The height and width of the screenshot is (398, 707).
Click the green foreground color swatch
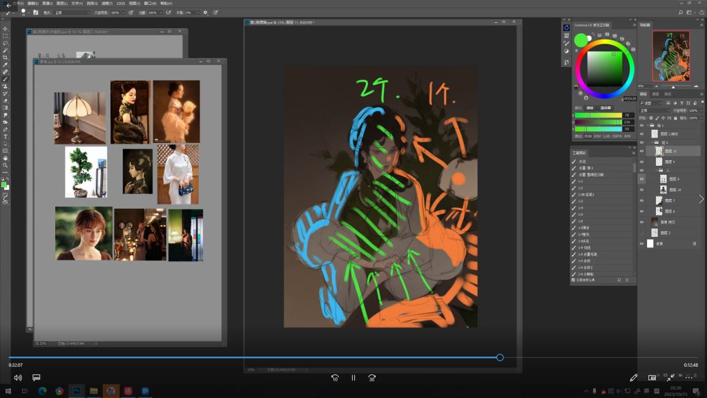point(3,184)
